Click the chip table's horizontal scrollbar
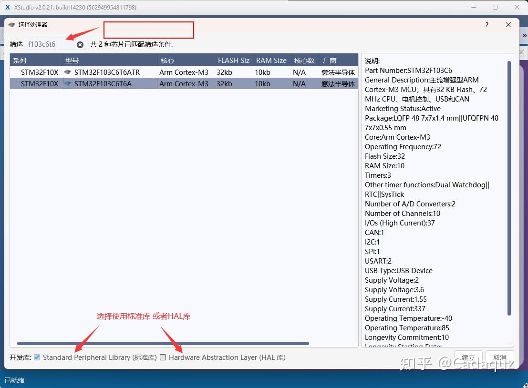 [x=163, y=344]
